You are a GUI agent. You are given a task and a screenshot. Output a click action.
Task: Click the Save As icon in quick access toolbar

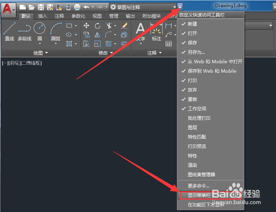click(x=50, y=7)
